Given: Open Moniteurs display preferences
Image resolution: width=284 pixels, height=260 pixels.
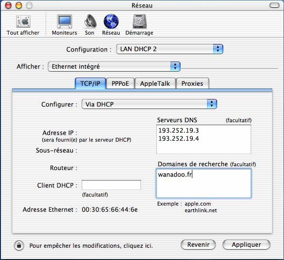Looking at the screenshot, I should pyautogui.click(x=65, y=22).
